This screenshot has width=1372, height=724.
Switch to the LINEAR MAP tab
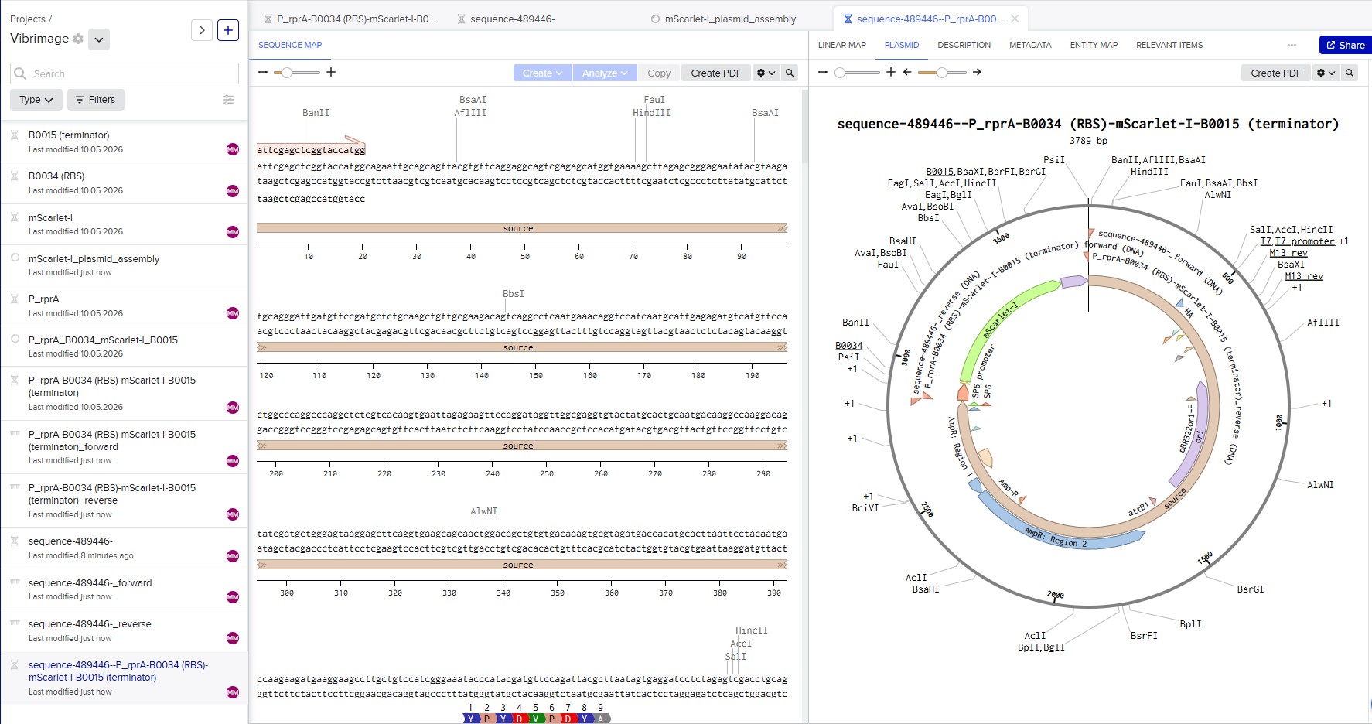tap(842, 45)
